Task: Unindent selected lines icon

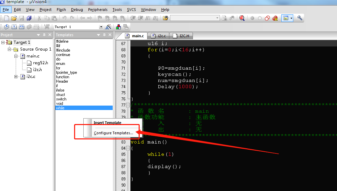Action: [141, 18]
